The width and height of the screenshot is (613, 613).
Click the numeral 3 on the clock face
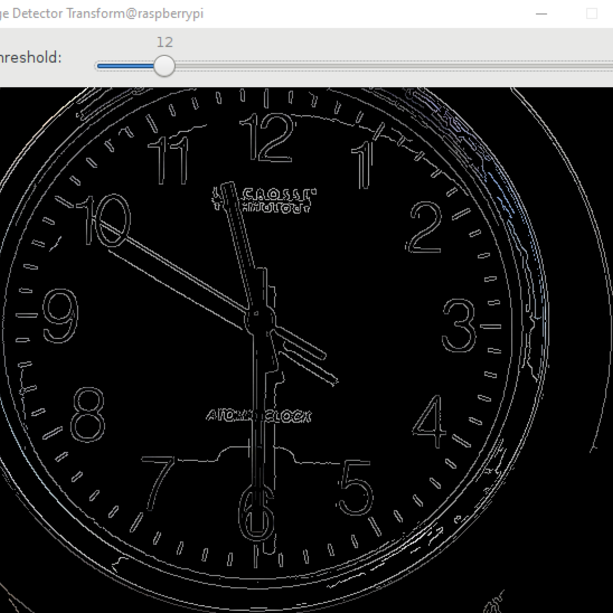459,326
